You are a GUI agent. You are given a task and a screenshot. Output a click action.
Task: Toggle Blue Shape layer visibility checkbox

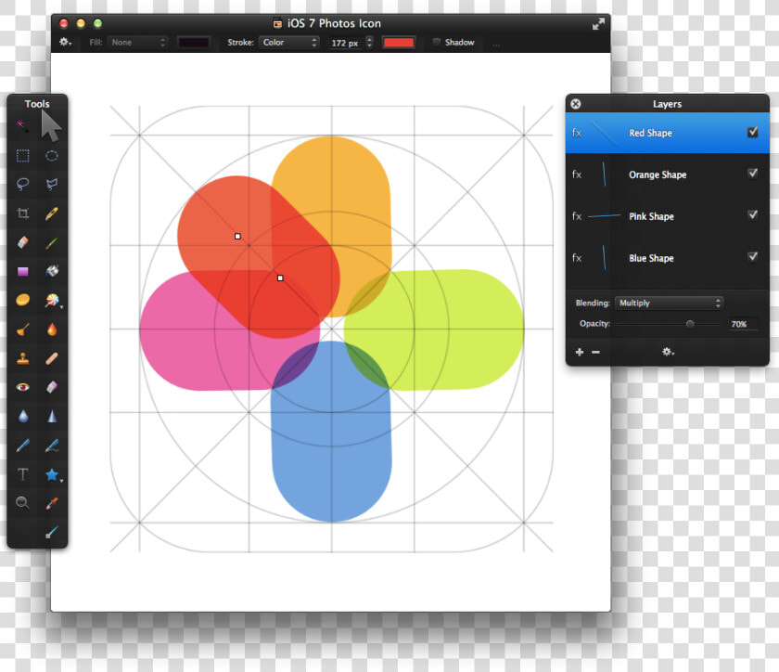(752, 257)
